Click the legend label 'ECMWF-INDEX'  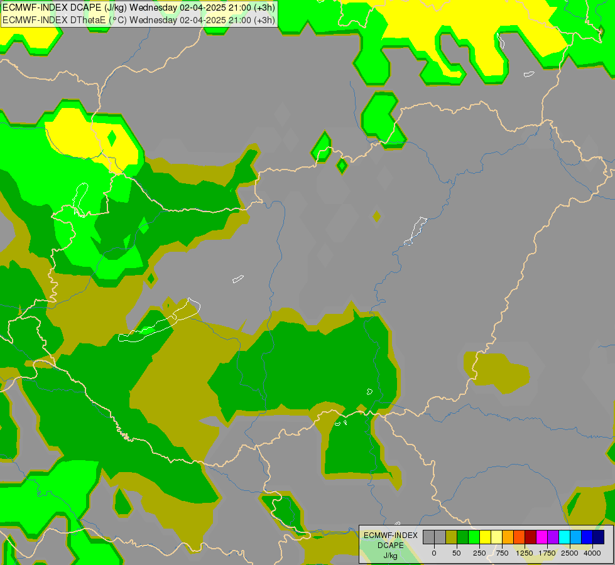tap(391, 535)
